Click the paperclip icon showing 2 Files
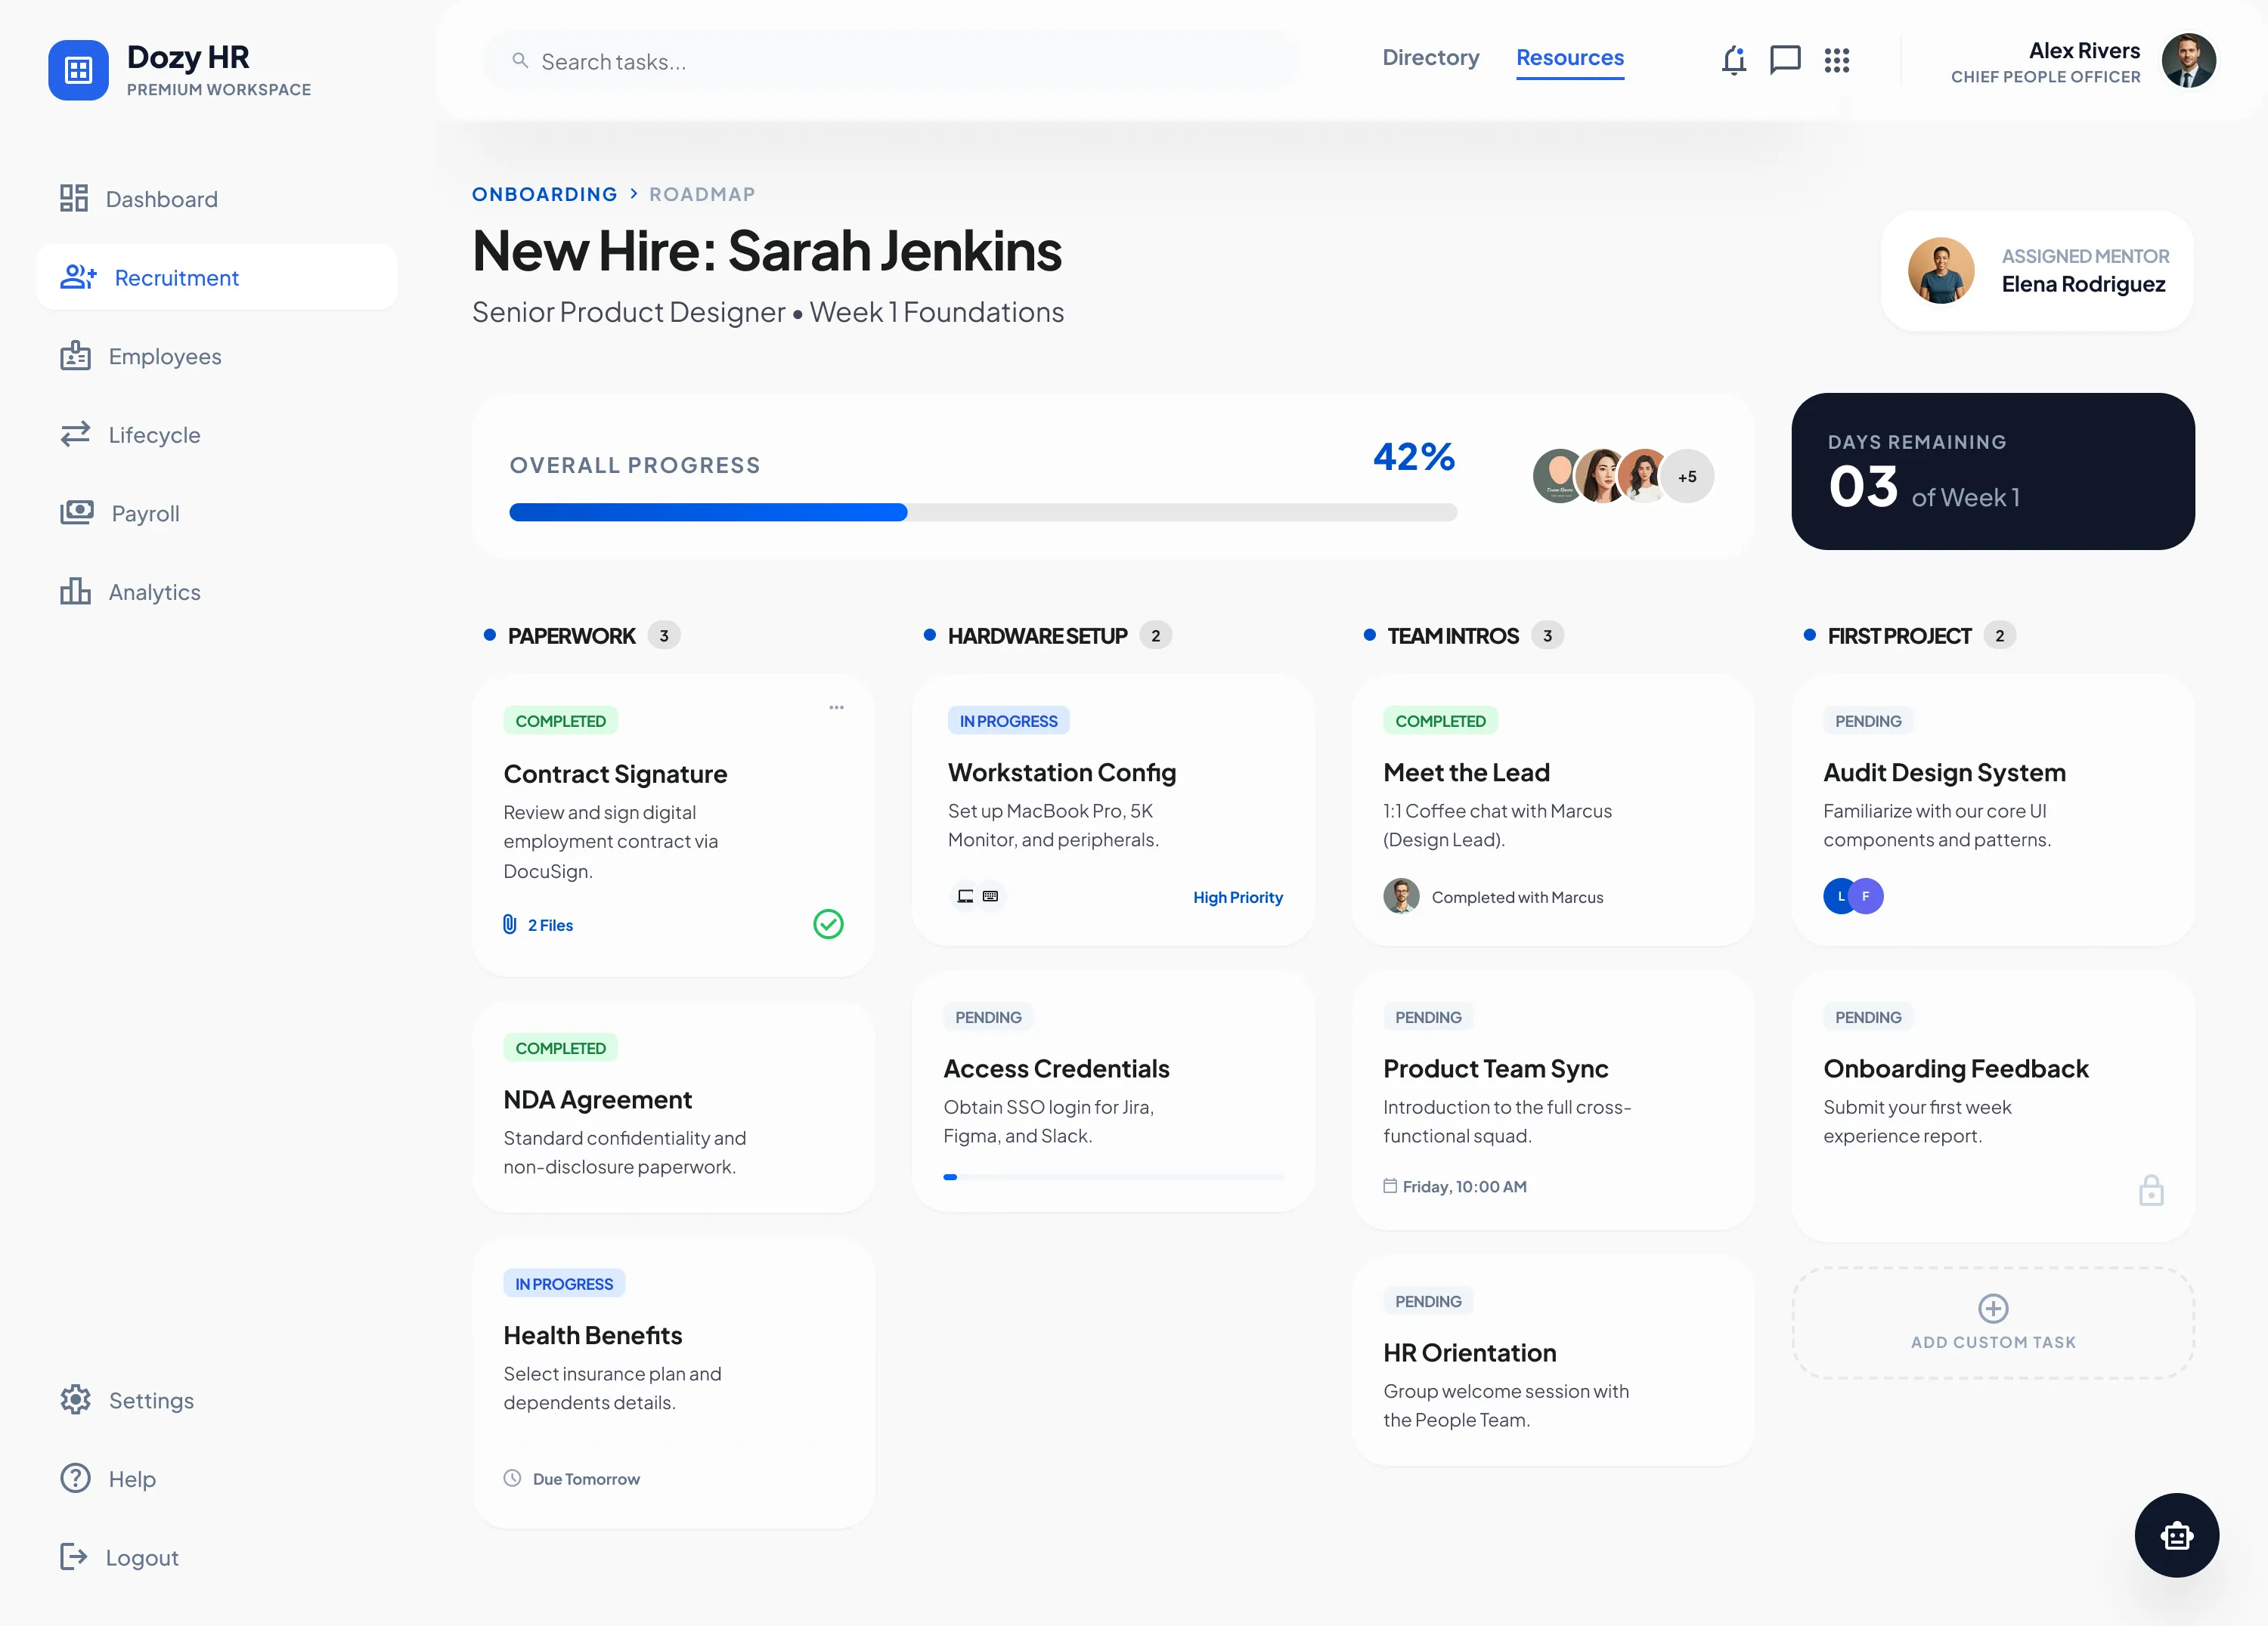 click(x=512, y=924)
